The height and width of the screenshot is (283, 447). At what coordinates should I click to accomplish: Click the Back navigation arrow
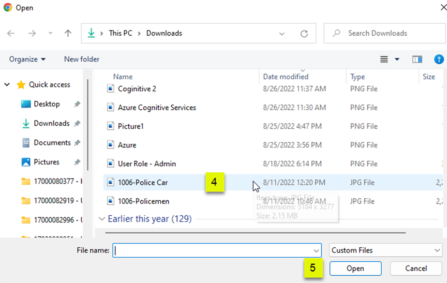coord(11,33)
